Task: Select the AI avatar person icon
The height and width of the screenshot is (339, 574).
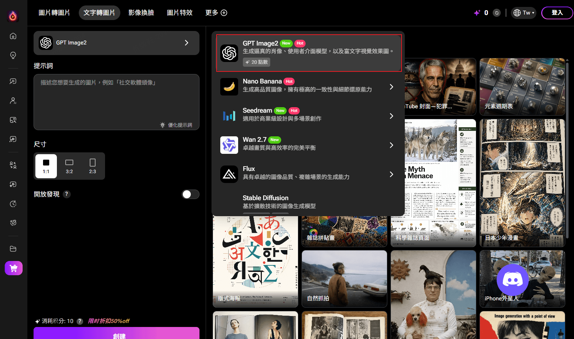Action: 13,101
